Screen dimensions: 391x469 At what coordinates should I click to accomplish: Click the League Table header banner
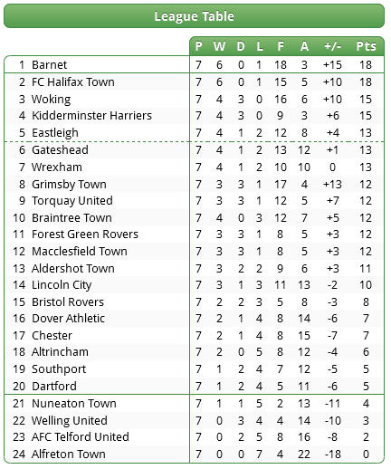point(194,16)
